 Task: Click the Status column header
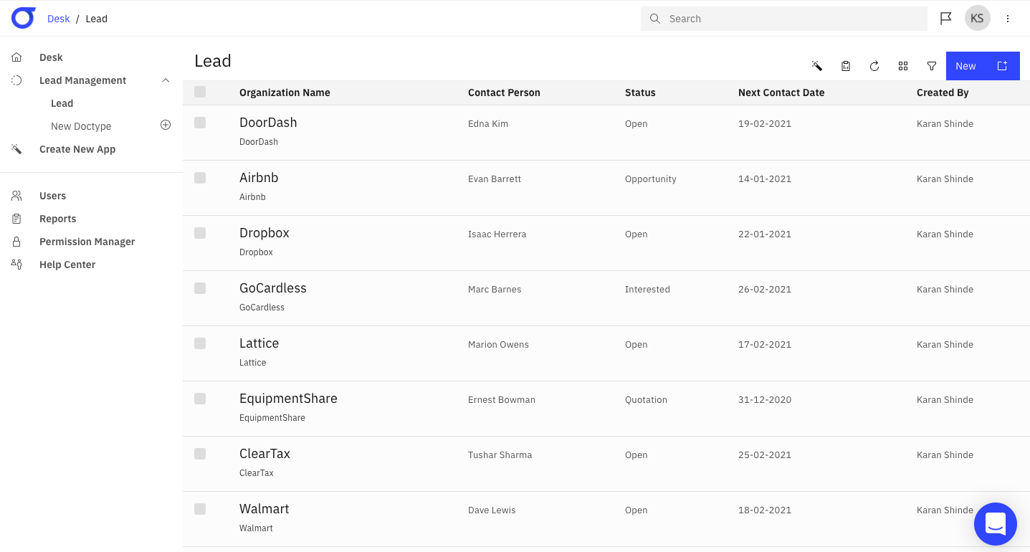[640, 92]
